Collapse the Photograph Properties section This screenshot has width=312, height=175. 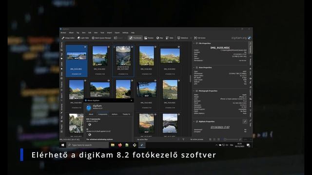tap(194, 91)
